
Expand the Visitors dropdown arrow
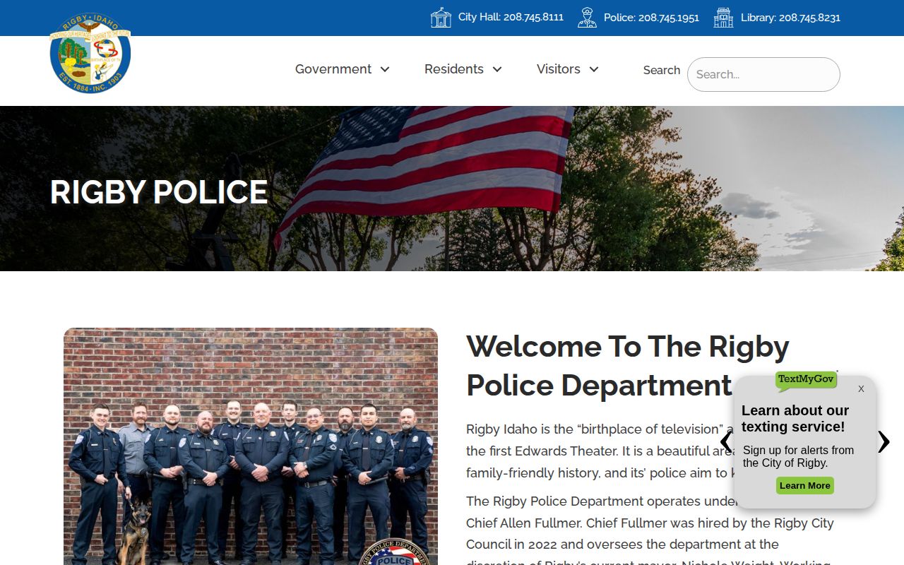click(x=594, y=69)
